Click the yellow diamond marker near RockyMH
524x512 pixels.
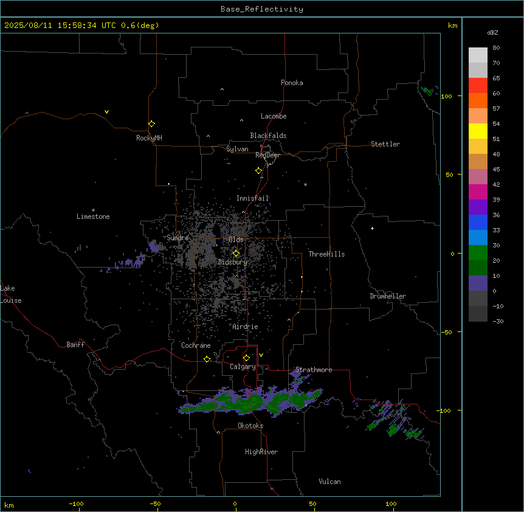click(x=151, y=124)
